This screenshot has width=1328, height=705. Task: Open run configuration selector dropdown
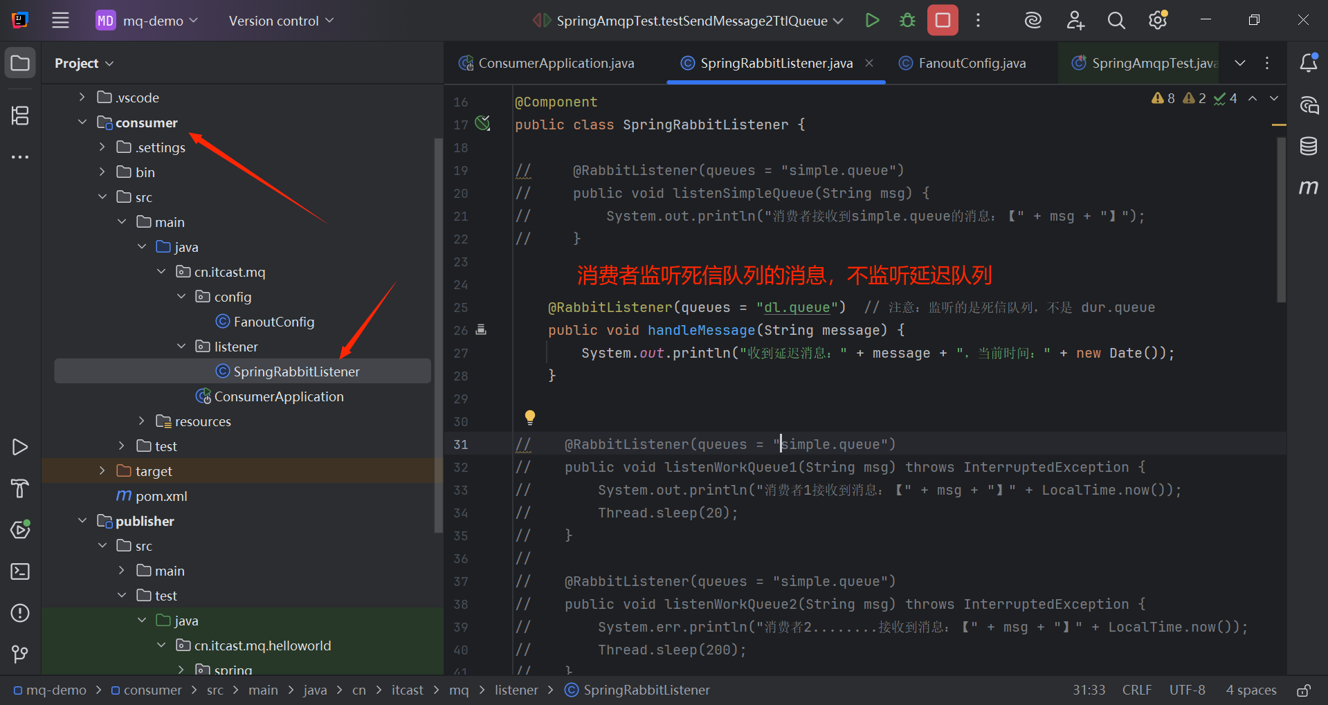click(x=688, y=21)
